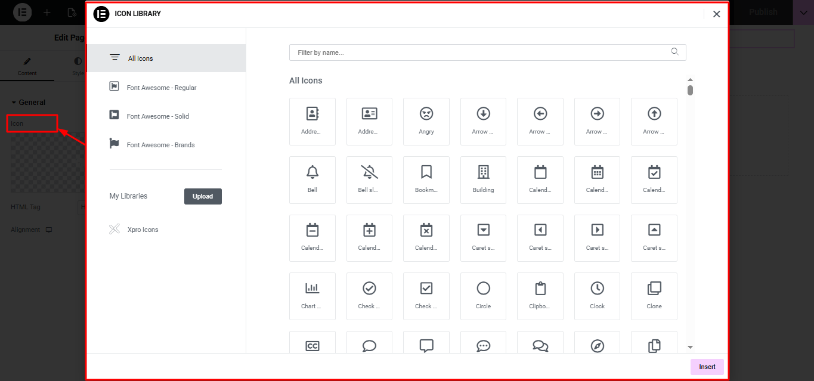
Task: Switch to Font Awesome - Regular
Action: [161, 88]
